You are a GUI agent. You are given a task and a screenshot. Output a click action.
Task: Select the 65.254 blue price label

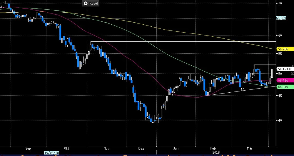click(281, 18)
